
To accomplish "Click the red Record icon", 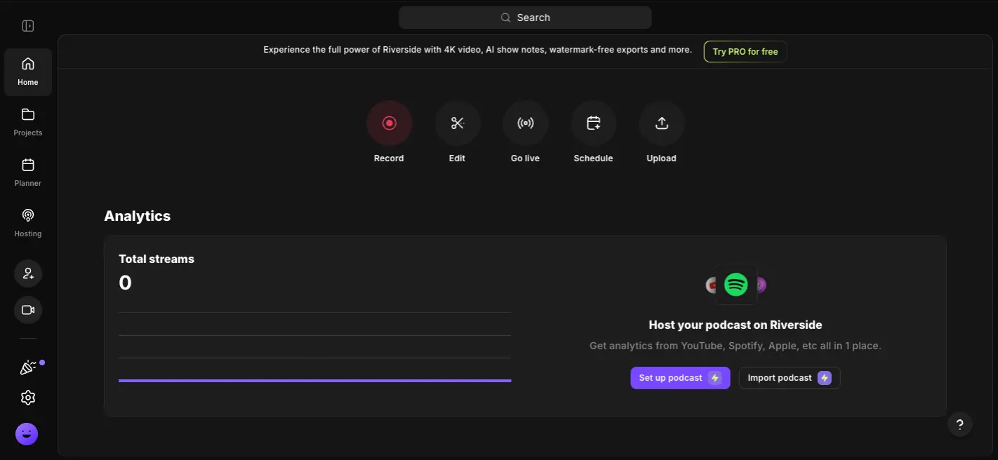I will point(389,123).
